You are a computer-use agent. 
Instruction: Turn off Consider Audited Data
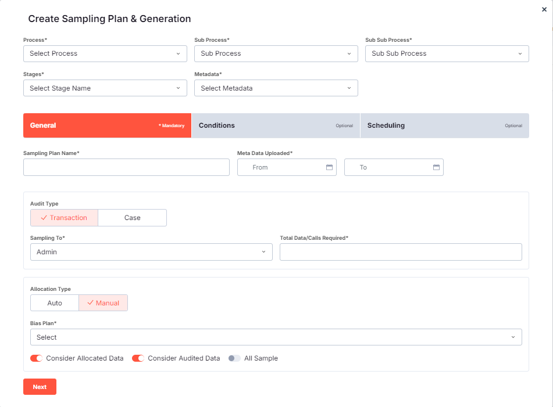tap(138, 358)
